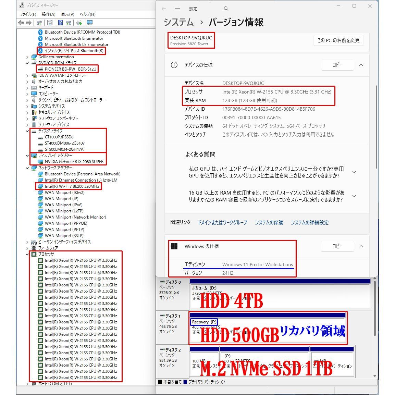Click the Forward navigation arrow in Device Manager
The image size is (395, 395).
coord(29,23)
